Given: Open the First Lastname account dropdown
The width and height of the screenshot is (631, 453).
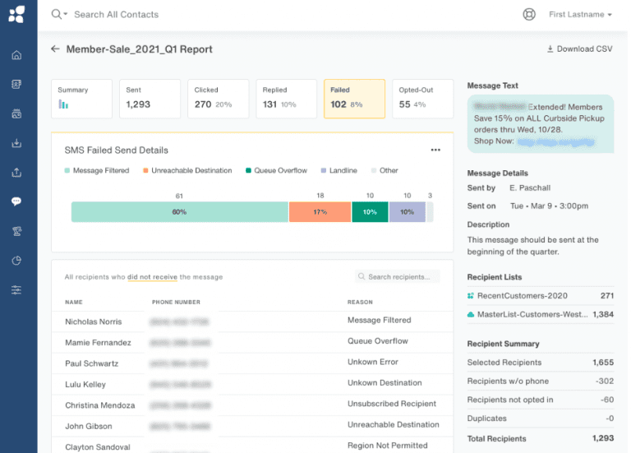Looking at the screenshot, I should pyautogui.click(x=580, y=15).
